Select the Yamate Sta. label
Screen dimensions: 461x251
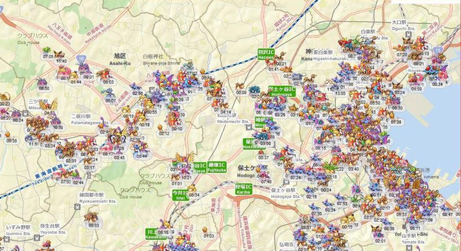pos(413,242)
